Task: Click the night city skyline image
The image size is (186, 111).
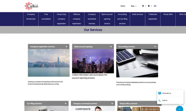Action: tap(93, 61)
